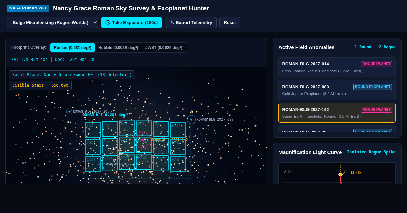Click the ROMAN-BLG-2027-089 target marker circle
Screen dimensions: 407x213
click(x=191, y=120)
